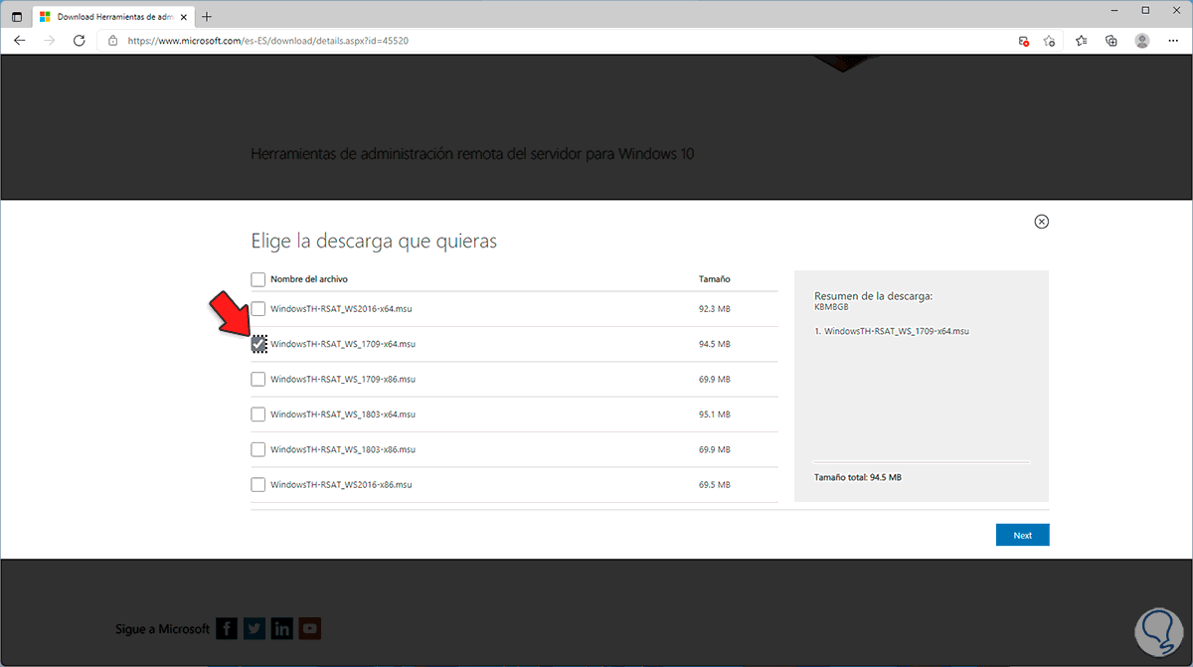The height and width of the screenshot is (667, 1193).
Task: Go back to the previous page
Action: click(20, 41)
